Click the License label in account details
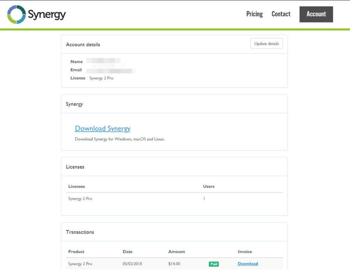 78,78
